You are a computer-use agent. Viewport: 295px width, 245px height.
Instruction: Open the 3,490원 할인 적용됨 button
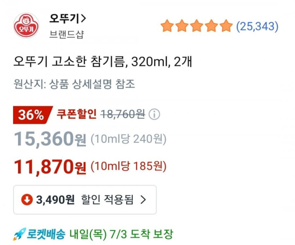click(85, 200)
